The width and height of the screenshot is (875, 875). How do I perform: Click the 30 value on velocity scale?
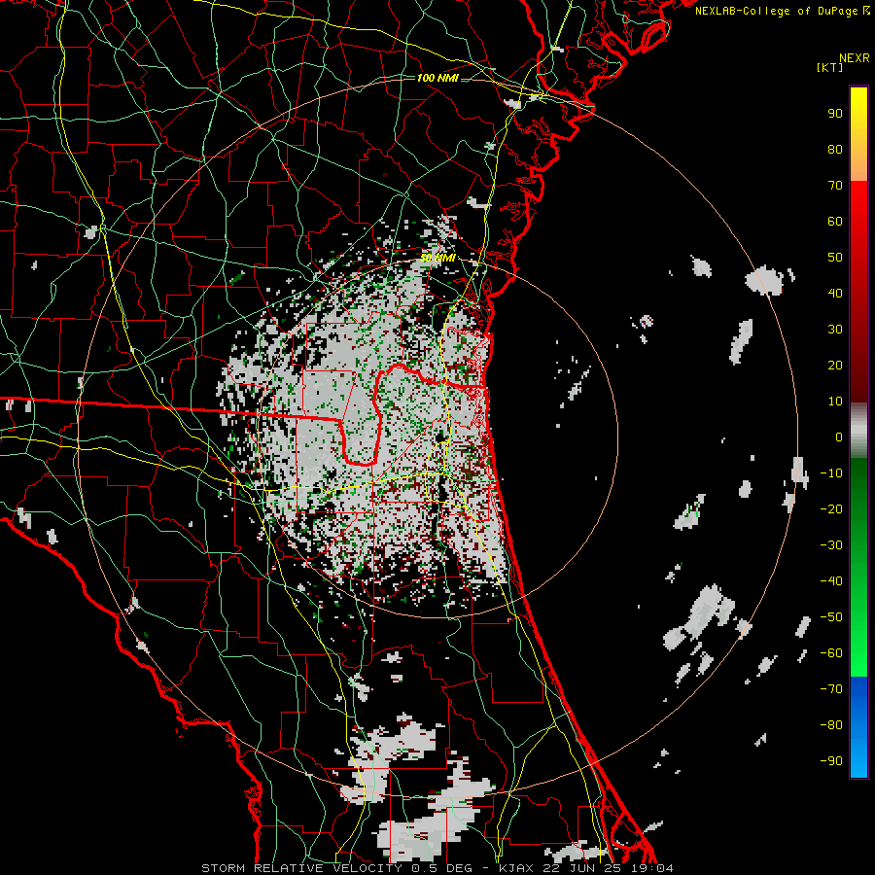click(x=835, y=330)
